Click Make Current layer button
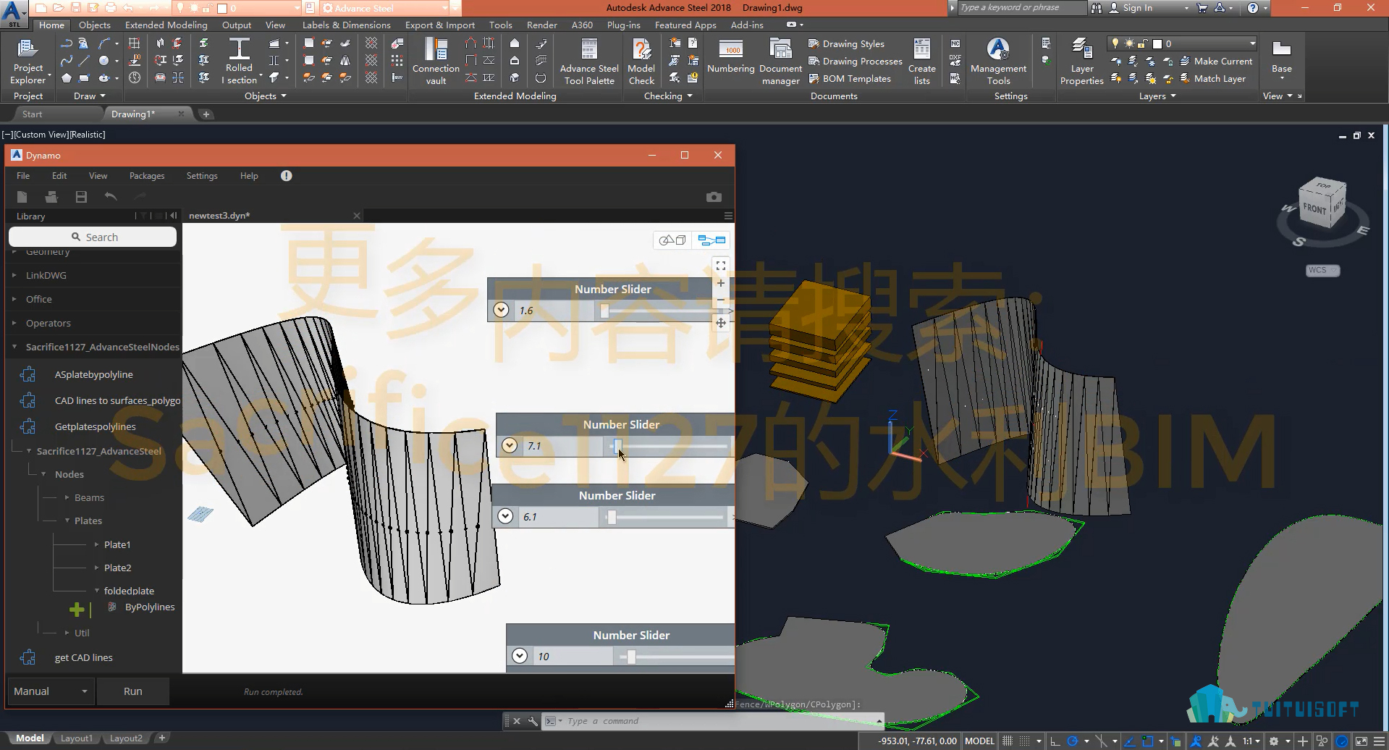Image resolution: width=1389 pixels, height=750 pixels. click(1216, 62)
